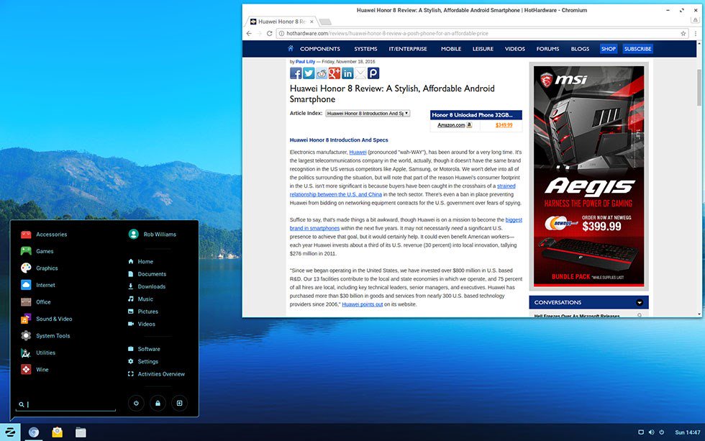
Task: Lock the screen from Zorin menu
Action: coord(158,404)
